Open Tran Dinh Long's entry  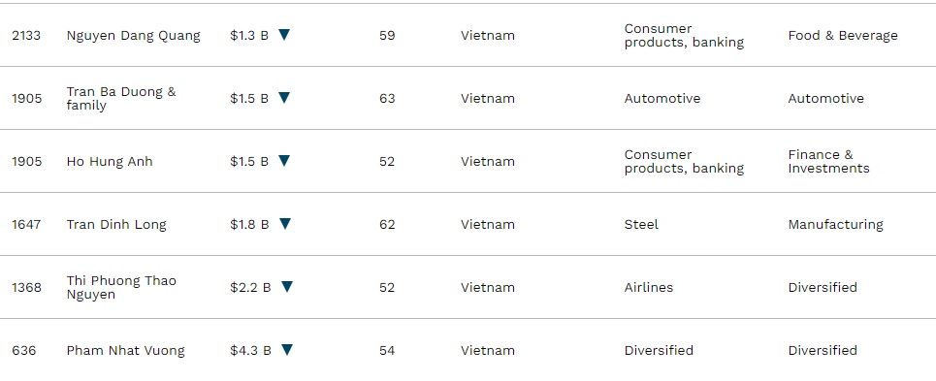[116, 225]
